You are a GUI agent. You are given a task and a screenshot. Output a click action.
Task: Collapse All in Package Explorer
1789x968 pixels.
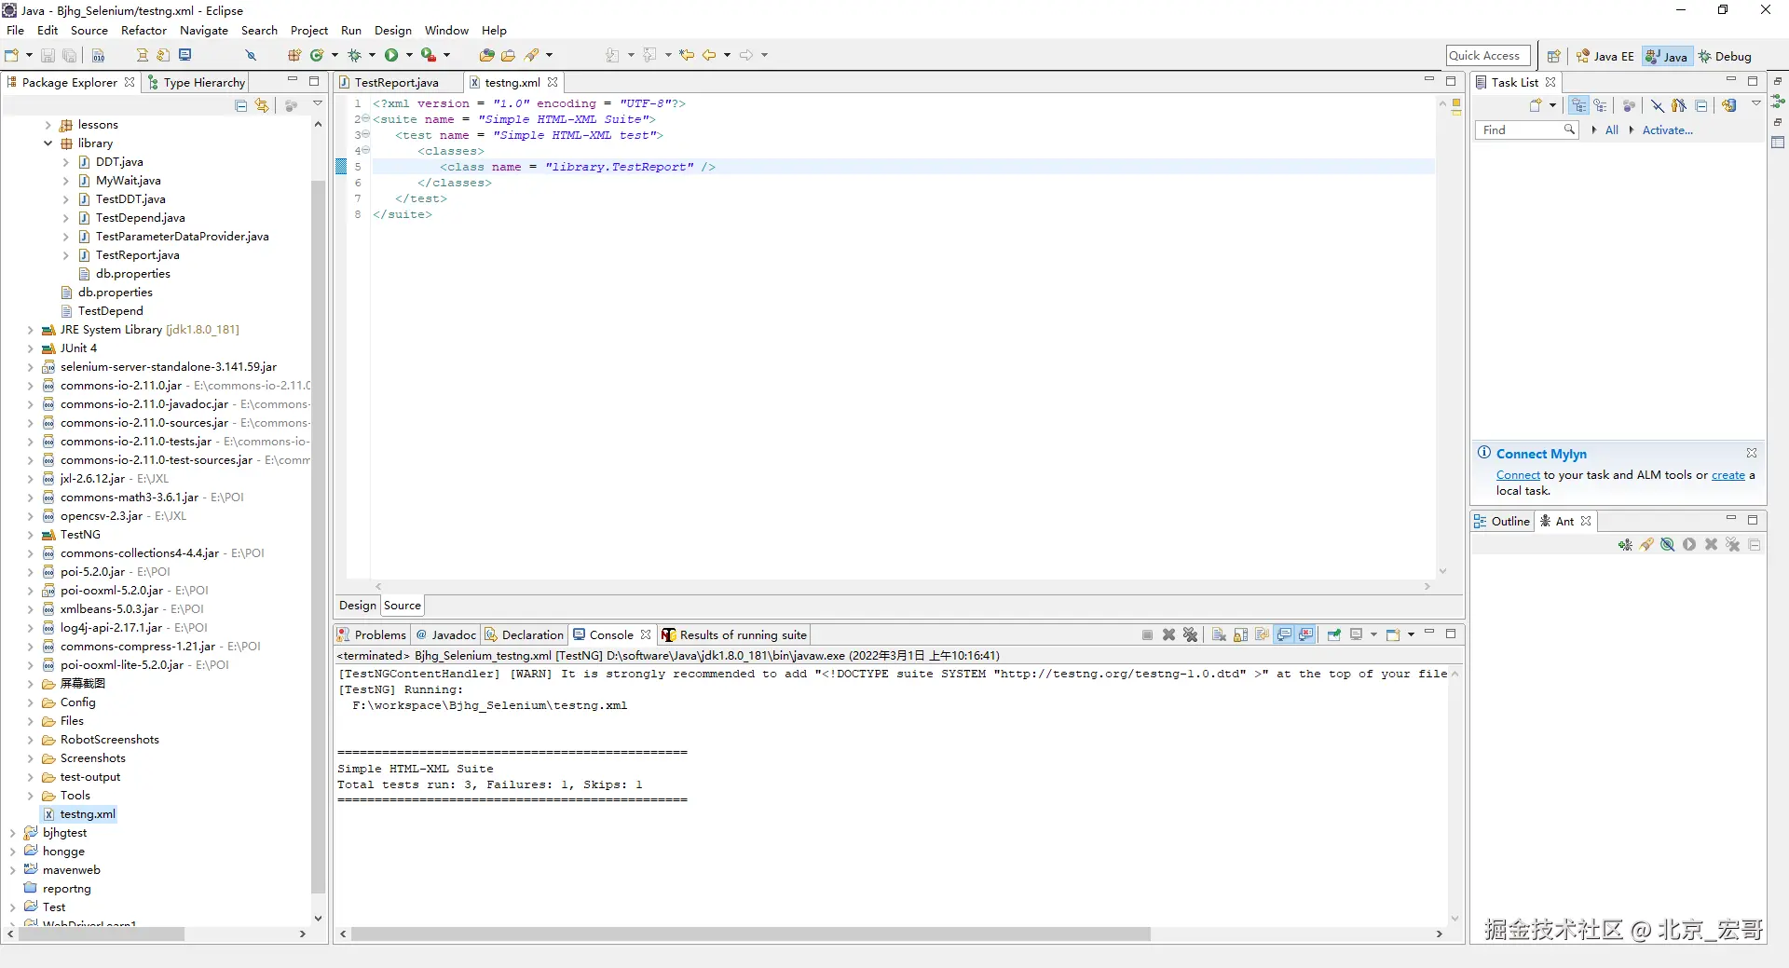pyautogui.click(x=241, y=105)
